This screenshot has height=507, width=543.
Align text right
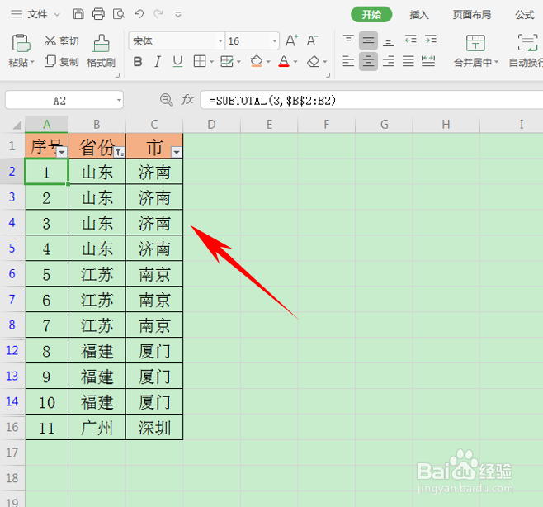click(x=388, y=61)
